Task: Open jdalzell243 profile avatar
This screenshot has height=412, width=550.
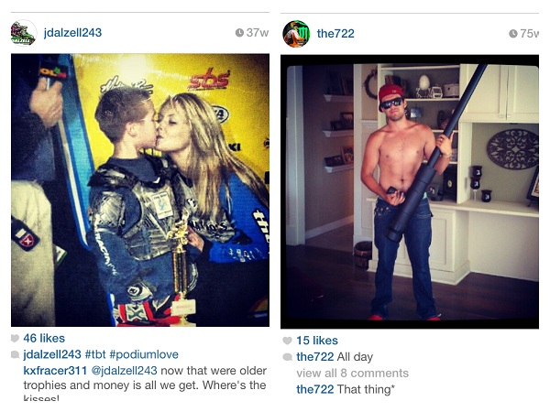Action: point(24,33)
